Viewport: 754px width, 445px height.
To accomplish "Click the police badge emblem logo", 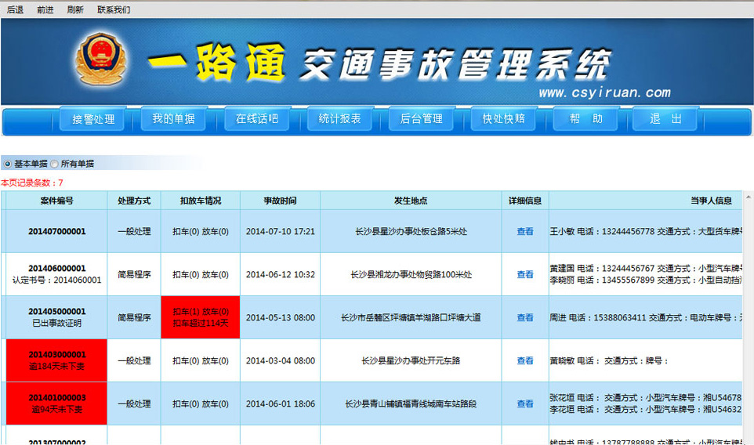I will click(103, 60).
